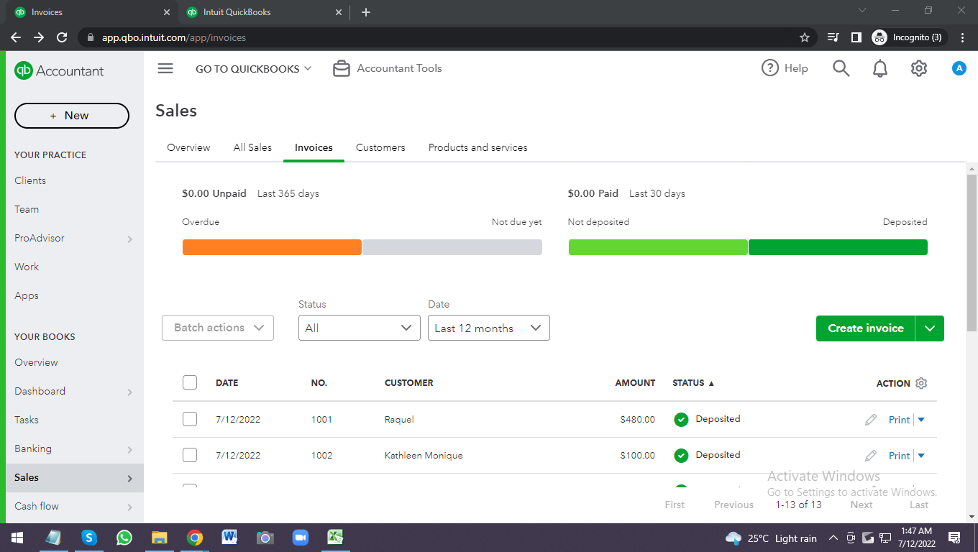Open the arrow dropdown next to Create invoice
The image size is (978, 552).
pyautogui.click(x=930, y=328)
